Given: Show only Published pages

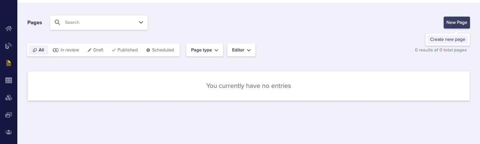Looking at the screenshot, I should (125, 50).
